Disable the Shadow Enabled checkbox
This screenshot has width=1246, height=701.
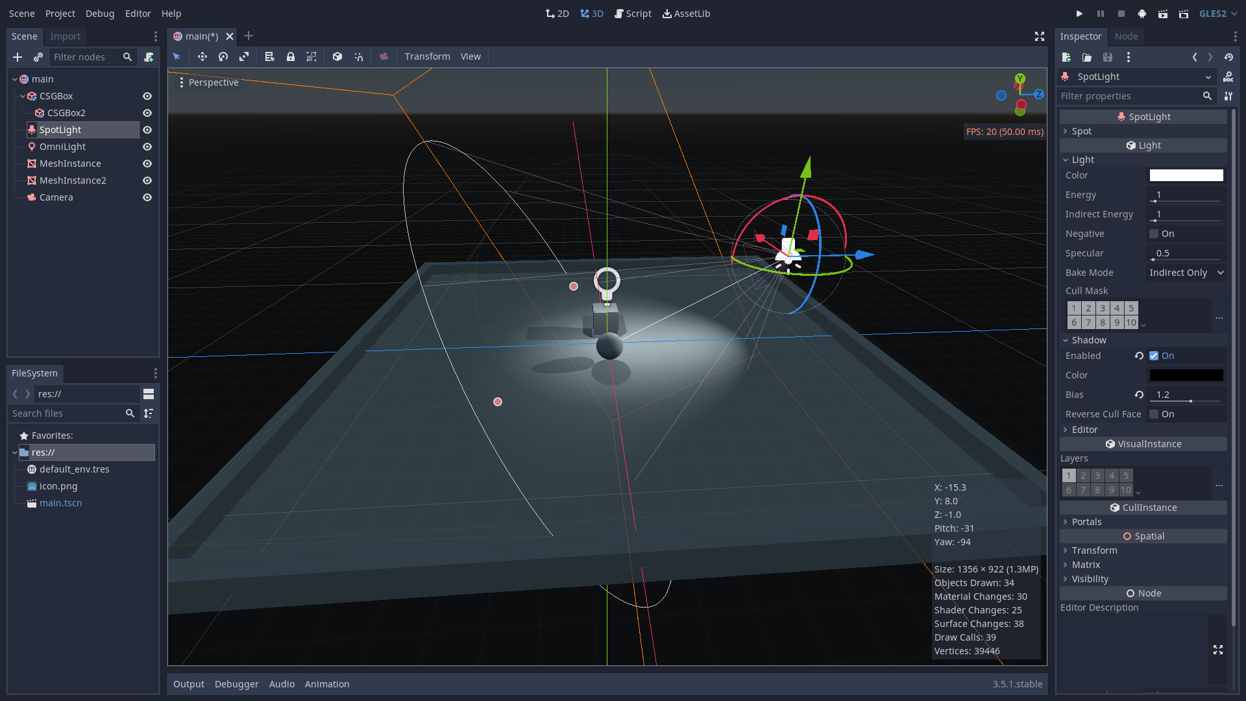point(1154,356)
